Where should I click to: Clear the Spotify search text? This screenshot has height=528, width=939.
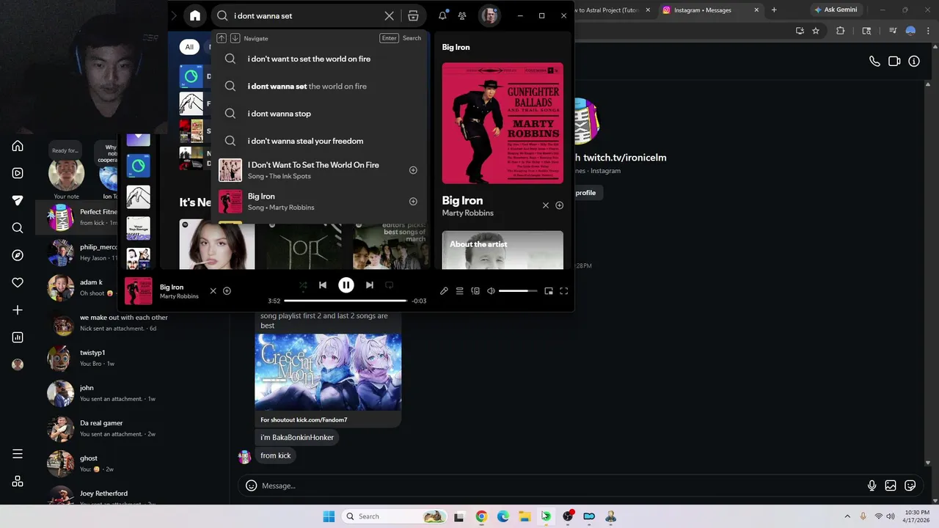[389, 15]
